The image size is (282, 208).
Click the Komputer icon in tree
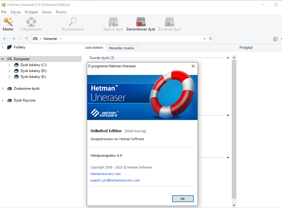(9, 59)
